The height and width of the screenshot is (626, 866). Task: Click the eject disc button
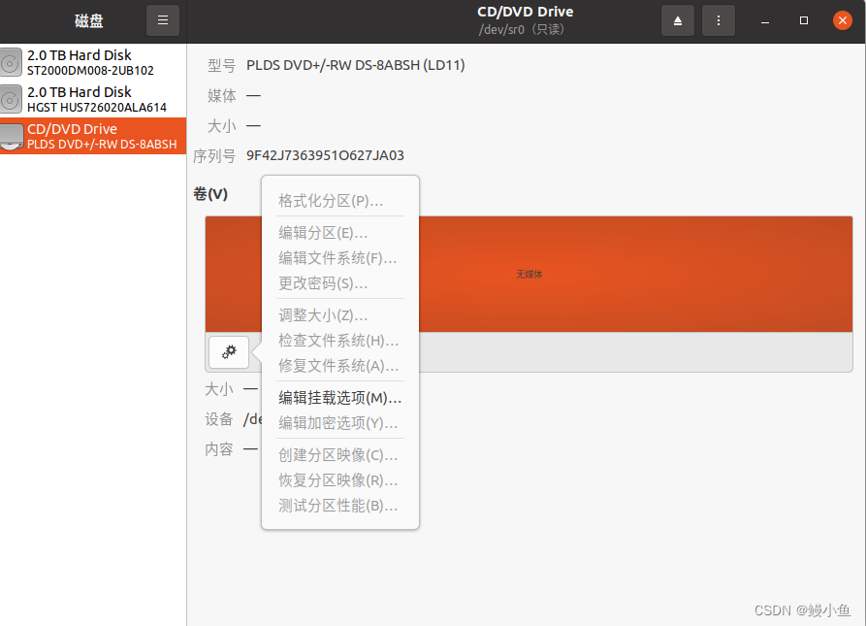coord(678,20)
